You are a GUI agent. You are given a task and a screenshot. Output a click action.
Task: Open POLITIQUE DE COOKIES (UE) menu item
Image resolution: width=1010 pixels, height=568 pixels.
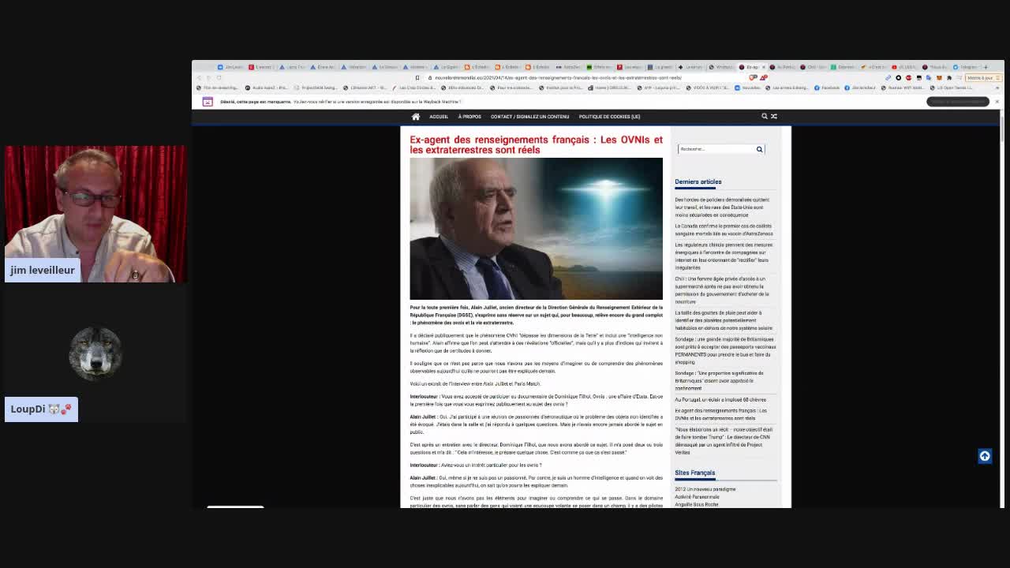(x=609, y=117)
